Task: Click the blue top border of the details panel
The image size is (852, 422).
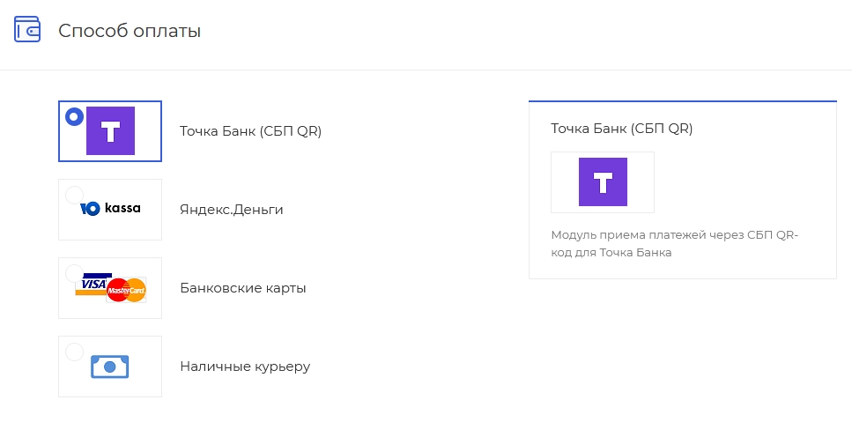Action: 682,101
